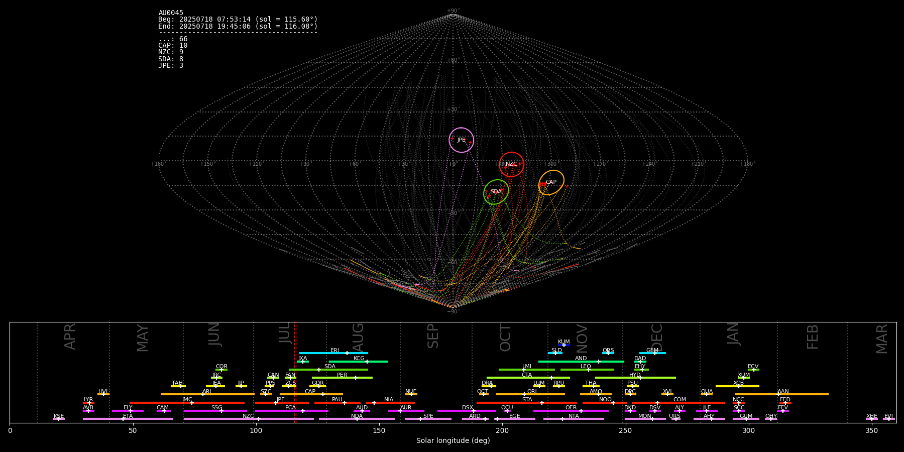Select the 'CAP: 10' count in the legend
Image resolution: width=904 pixels, height=452 pixels.
[x=173, y=46]
